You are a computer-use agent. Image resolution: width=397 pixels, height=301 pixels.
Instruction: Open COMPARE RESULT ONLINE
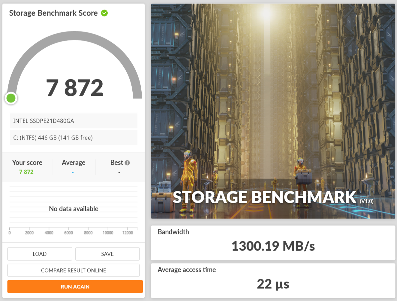[x=74, y=270]
